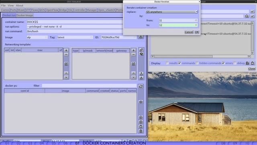Switch to the Docker Image tab
Viewport: 257px width, 145px height.
(25, 15)
